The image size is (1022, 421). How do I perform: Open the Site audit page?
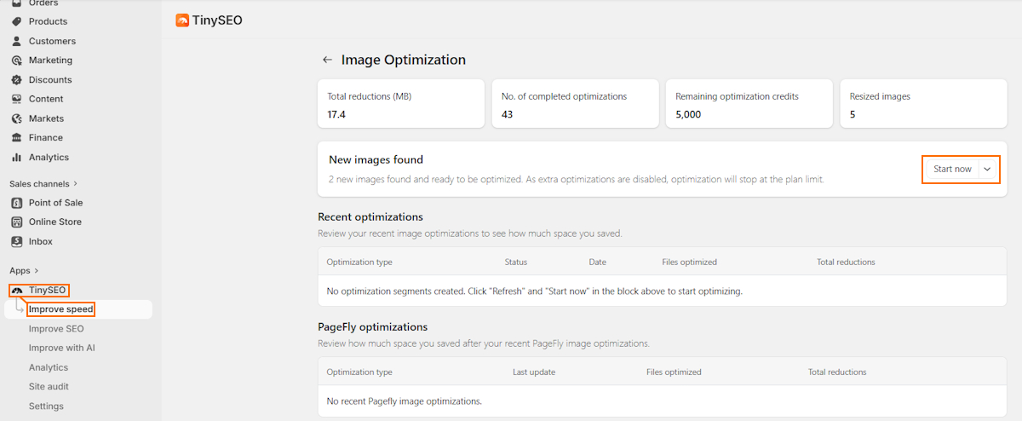tap(49, 387)
